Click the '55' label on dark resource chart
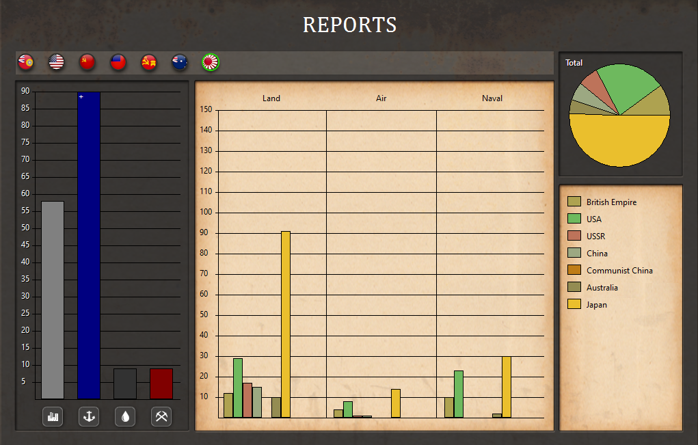This screenshot has width=698, height=445. 25,211
